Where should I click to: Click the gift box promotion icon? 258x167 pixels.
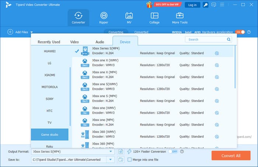click(149, 4)
